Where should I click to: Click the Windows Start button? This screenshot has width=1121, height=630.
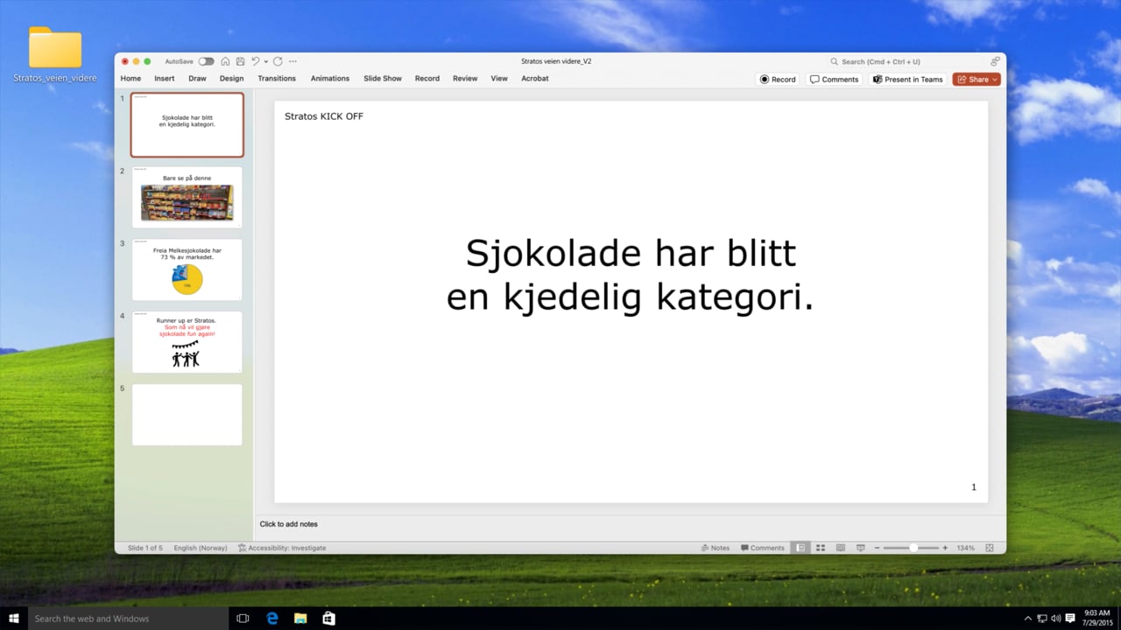13,619
